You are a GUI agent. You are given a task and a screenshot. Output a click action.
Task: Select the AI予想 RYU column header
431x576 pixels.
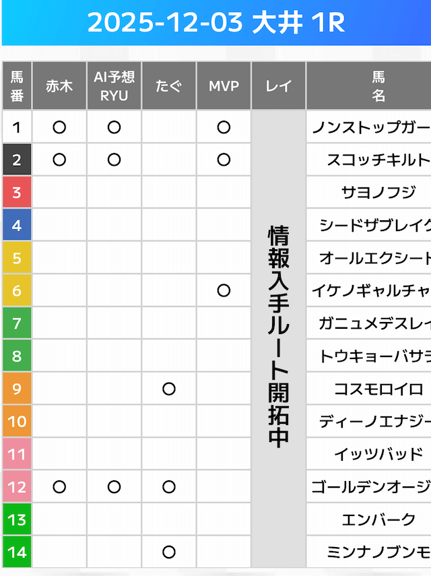(114, 86)
